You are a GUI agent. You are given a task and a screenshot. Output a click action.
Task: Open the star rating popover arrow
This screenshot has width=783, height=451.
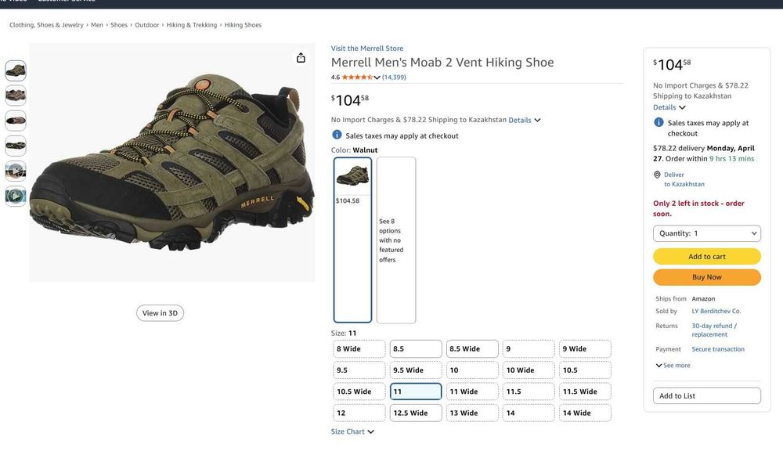tap(377, 78)
